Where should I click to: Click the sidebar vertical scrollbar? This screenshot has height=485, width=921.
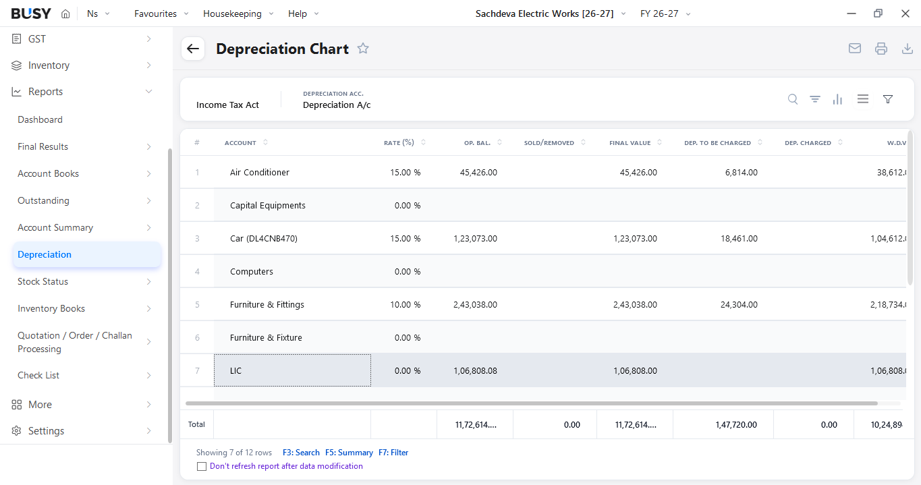(169, 295)
